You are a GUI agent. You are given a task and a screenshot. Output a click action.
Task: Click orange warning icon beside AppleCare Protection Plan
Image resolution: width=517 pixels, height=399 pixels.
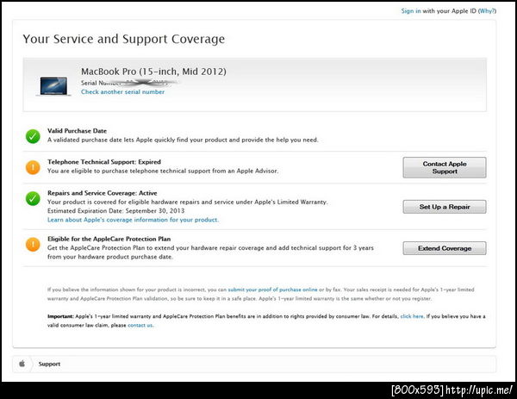click(x=33, y=245)
